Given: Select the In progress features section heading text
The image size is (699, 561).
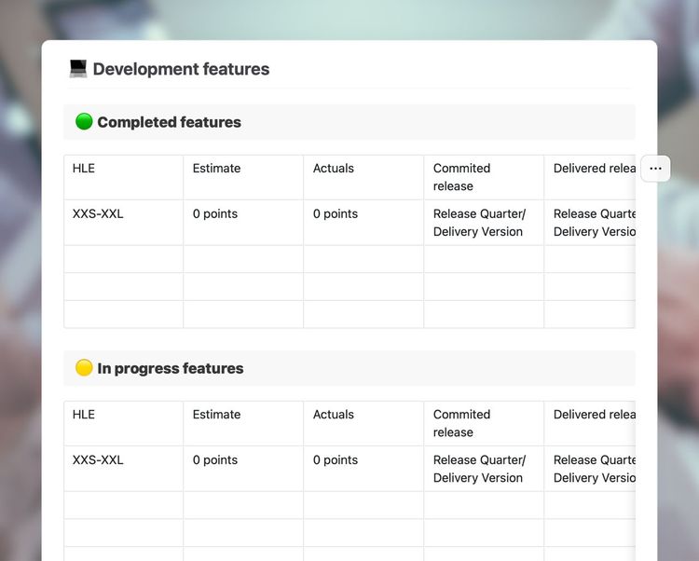Looking at the screenshot, I should tap(170, 368).
